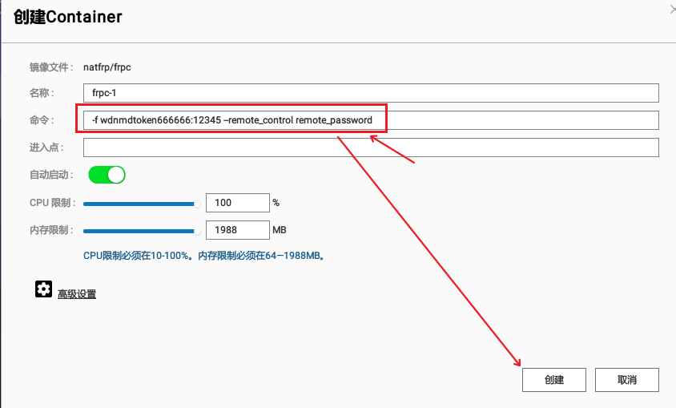Click the CPU percentage box showing 100
The width and height of the screenshot is (676, 408).
tap(238, 203)
